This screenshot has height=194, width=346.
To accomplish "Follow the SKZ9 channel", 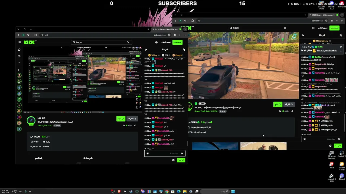I will 278,104.
